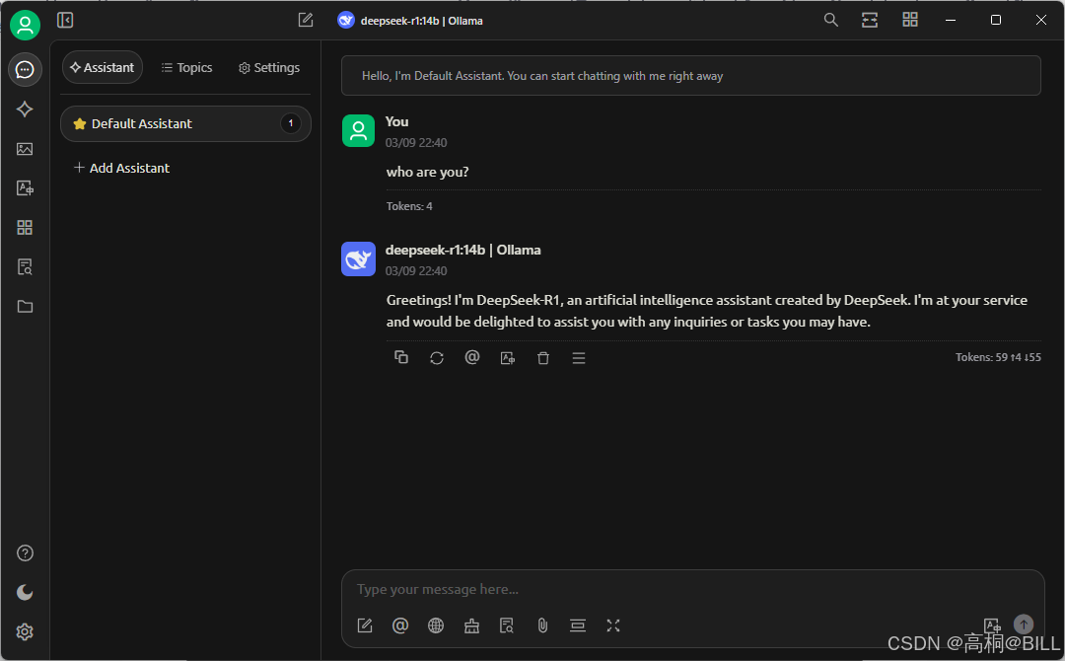Viewport: 1065px width, 661px height.
Task: Select a knowledge base from the input toolbar
Action: [x=507, y=625]
